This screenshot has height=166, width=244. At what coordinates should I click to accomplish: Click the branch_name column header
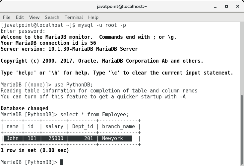[x=119, y=127]
